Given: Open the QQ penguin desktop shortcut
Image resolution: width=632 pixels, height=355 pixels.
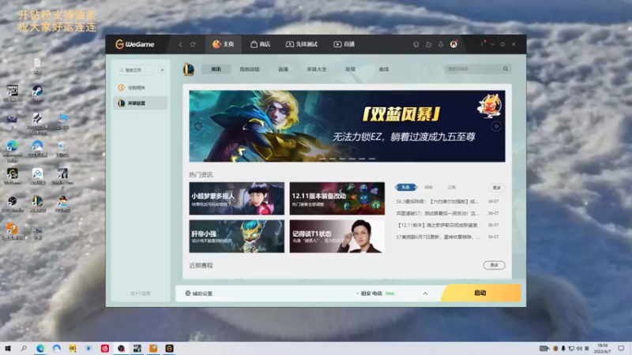Looking at the screenshot, I should tap(62, 204).
